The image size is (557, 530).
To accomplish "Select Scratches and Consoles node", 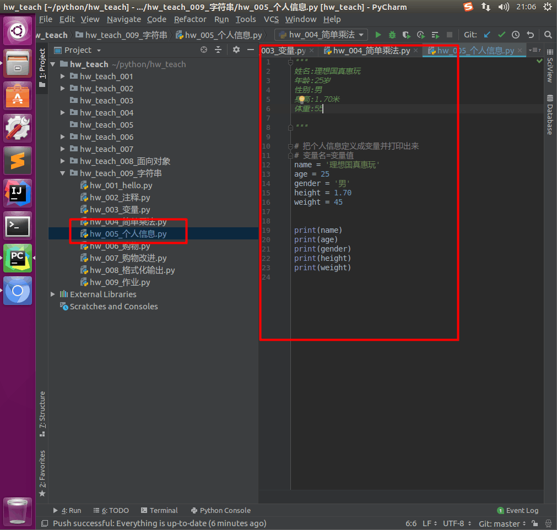I will (113, 307).
